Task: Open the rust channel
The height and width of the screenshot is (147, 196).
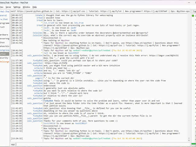Action: [2, 27]
